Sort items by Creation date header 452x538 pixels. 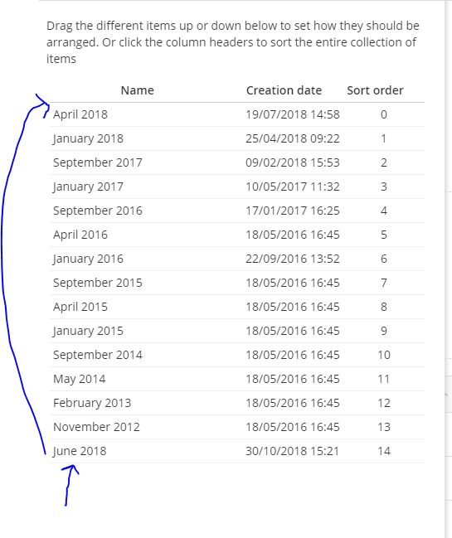(x=284, y=90)
